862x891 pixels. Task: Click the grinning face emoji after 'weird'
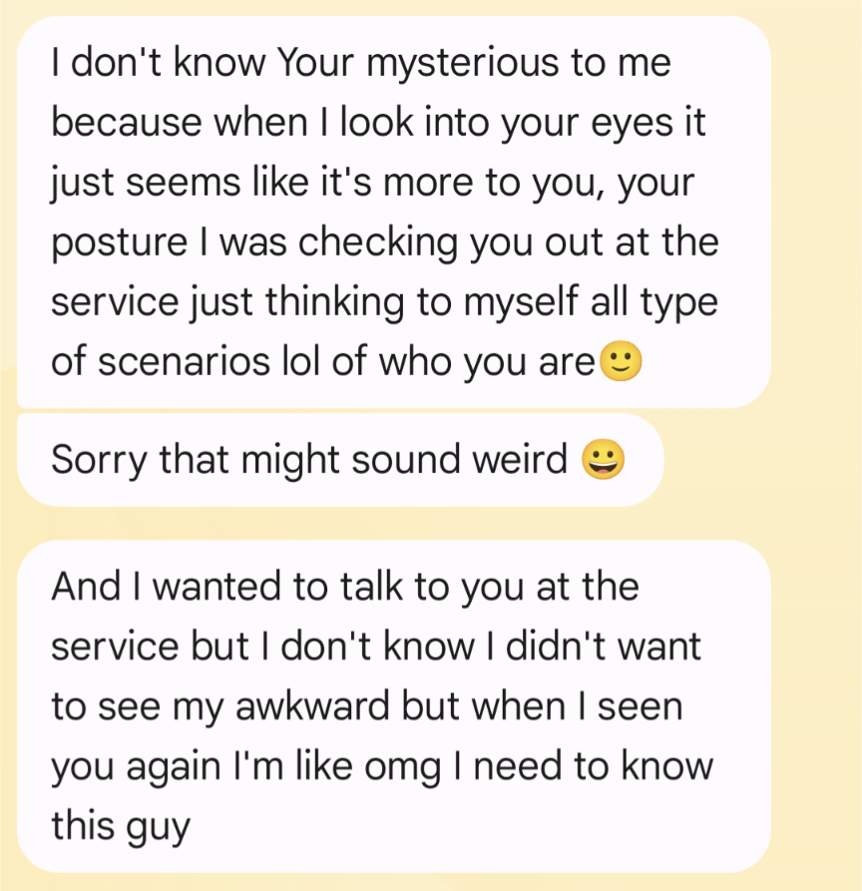pos(603,459)
